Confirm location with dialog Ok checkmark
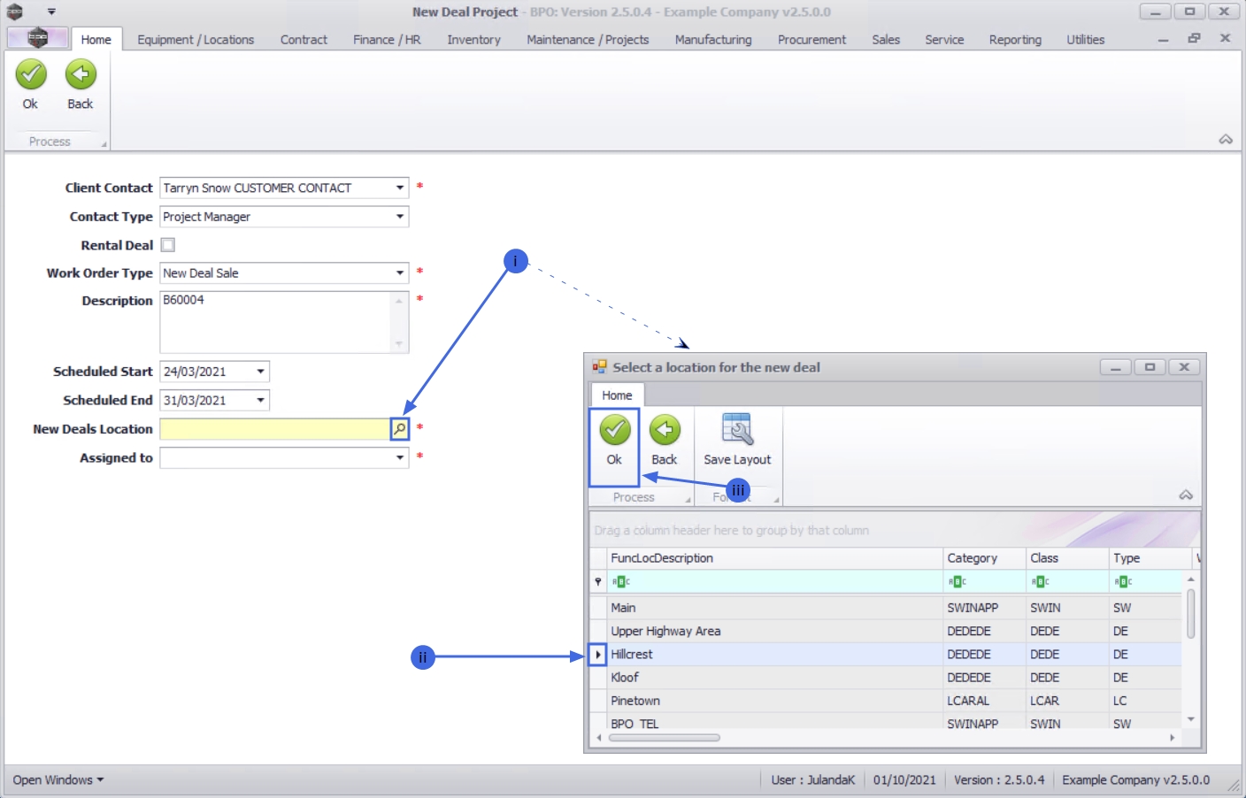The width and height of the screenshot is (1246, 798). 614,431
